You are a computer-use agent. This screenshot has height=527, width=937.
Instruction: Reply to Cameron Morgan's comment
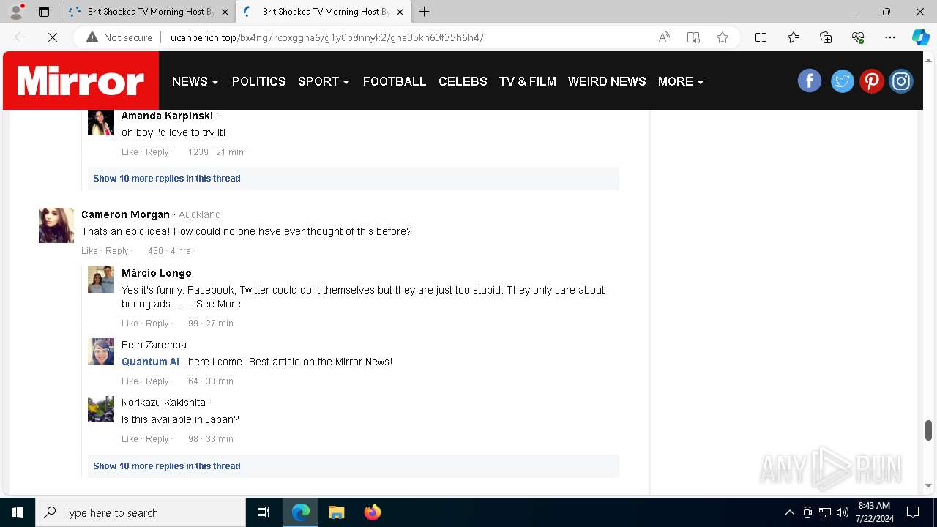click(x=117, y=250)
